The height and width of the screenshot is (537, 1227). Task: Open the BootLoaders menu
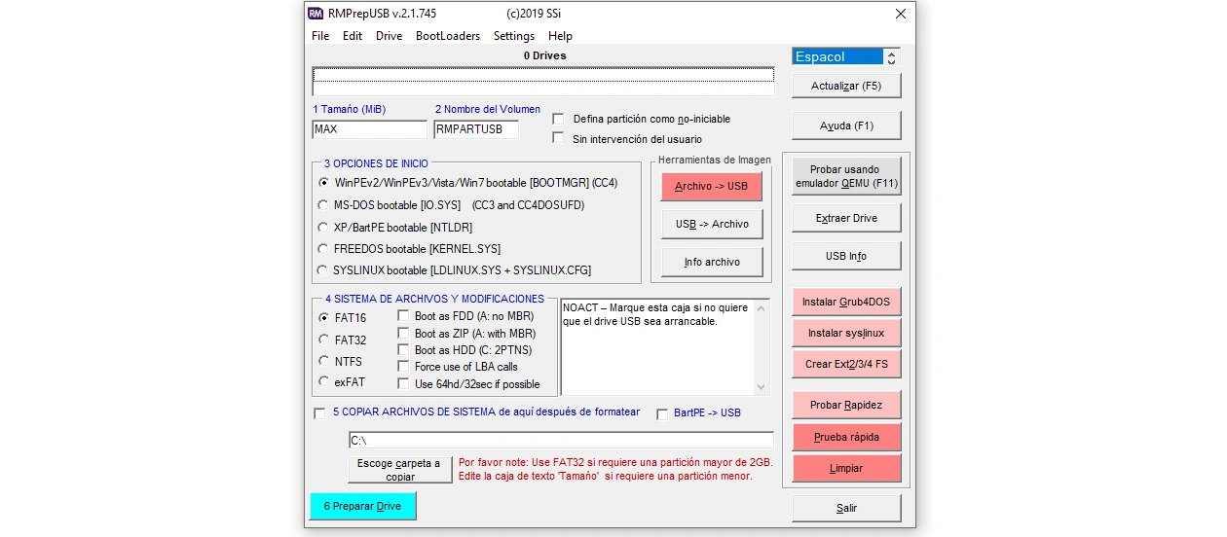pyautogui.click(x=447, y=36)
